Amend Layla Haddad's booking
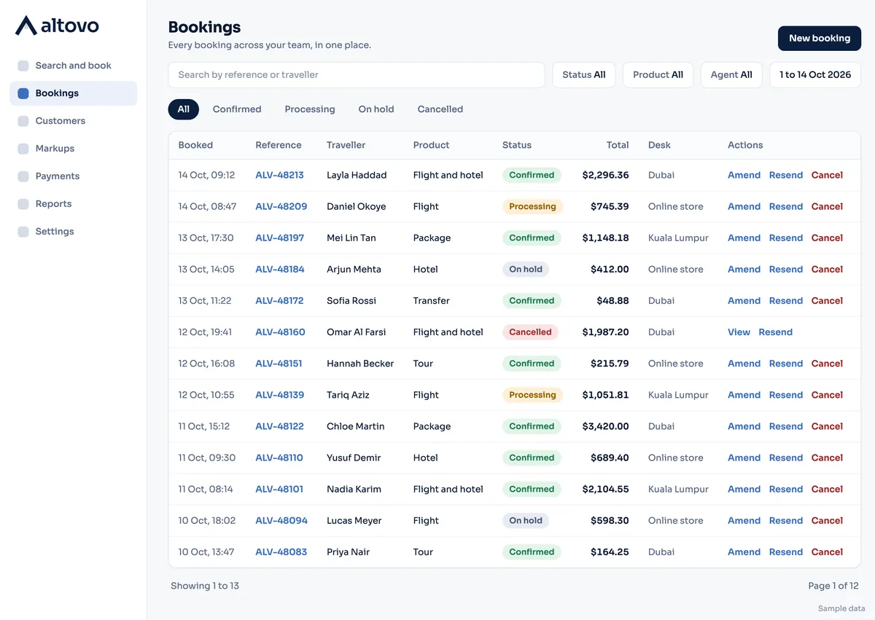This screenshot has width=875, height=620. pos(744,175)
